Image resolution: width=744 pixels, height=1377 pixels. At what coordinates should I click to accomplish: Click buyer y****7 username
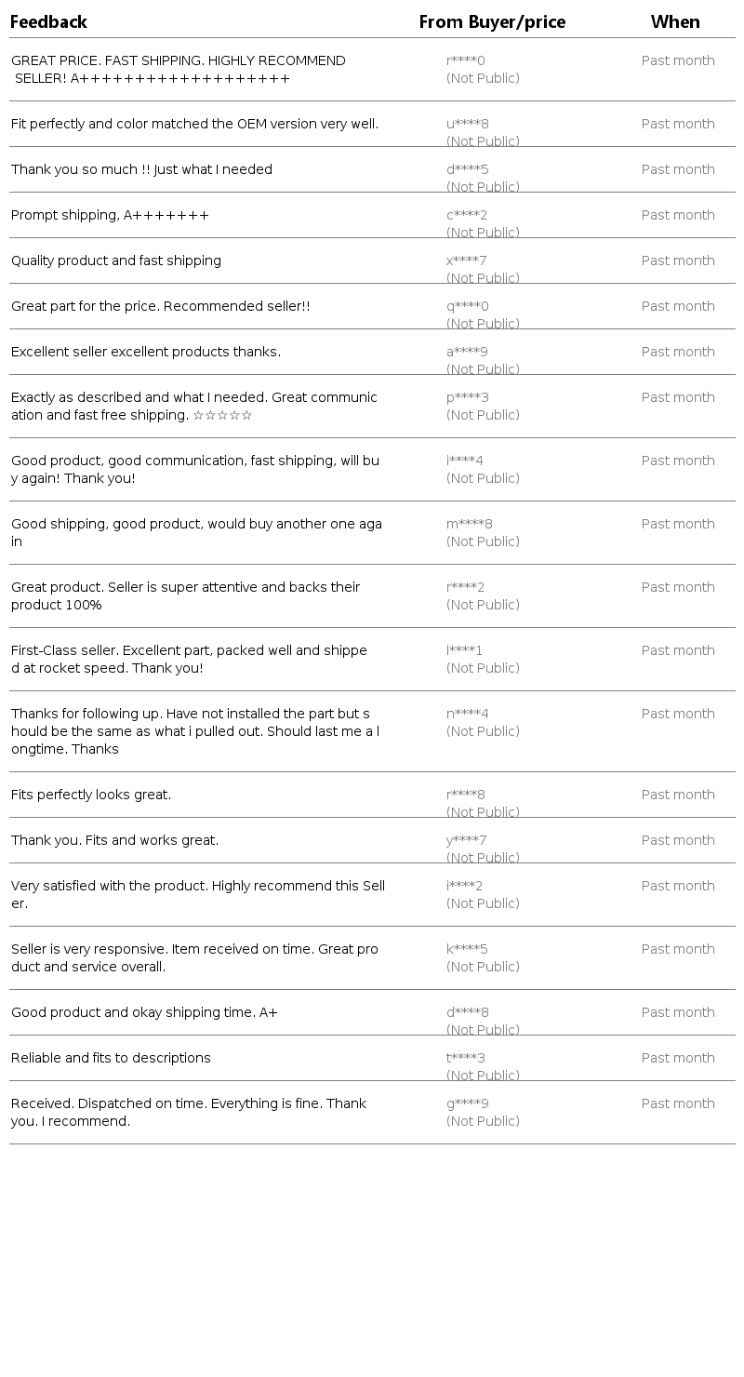click(467, 840)
